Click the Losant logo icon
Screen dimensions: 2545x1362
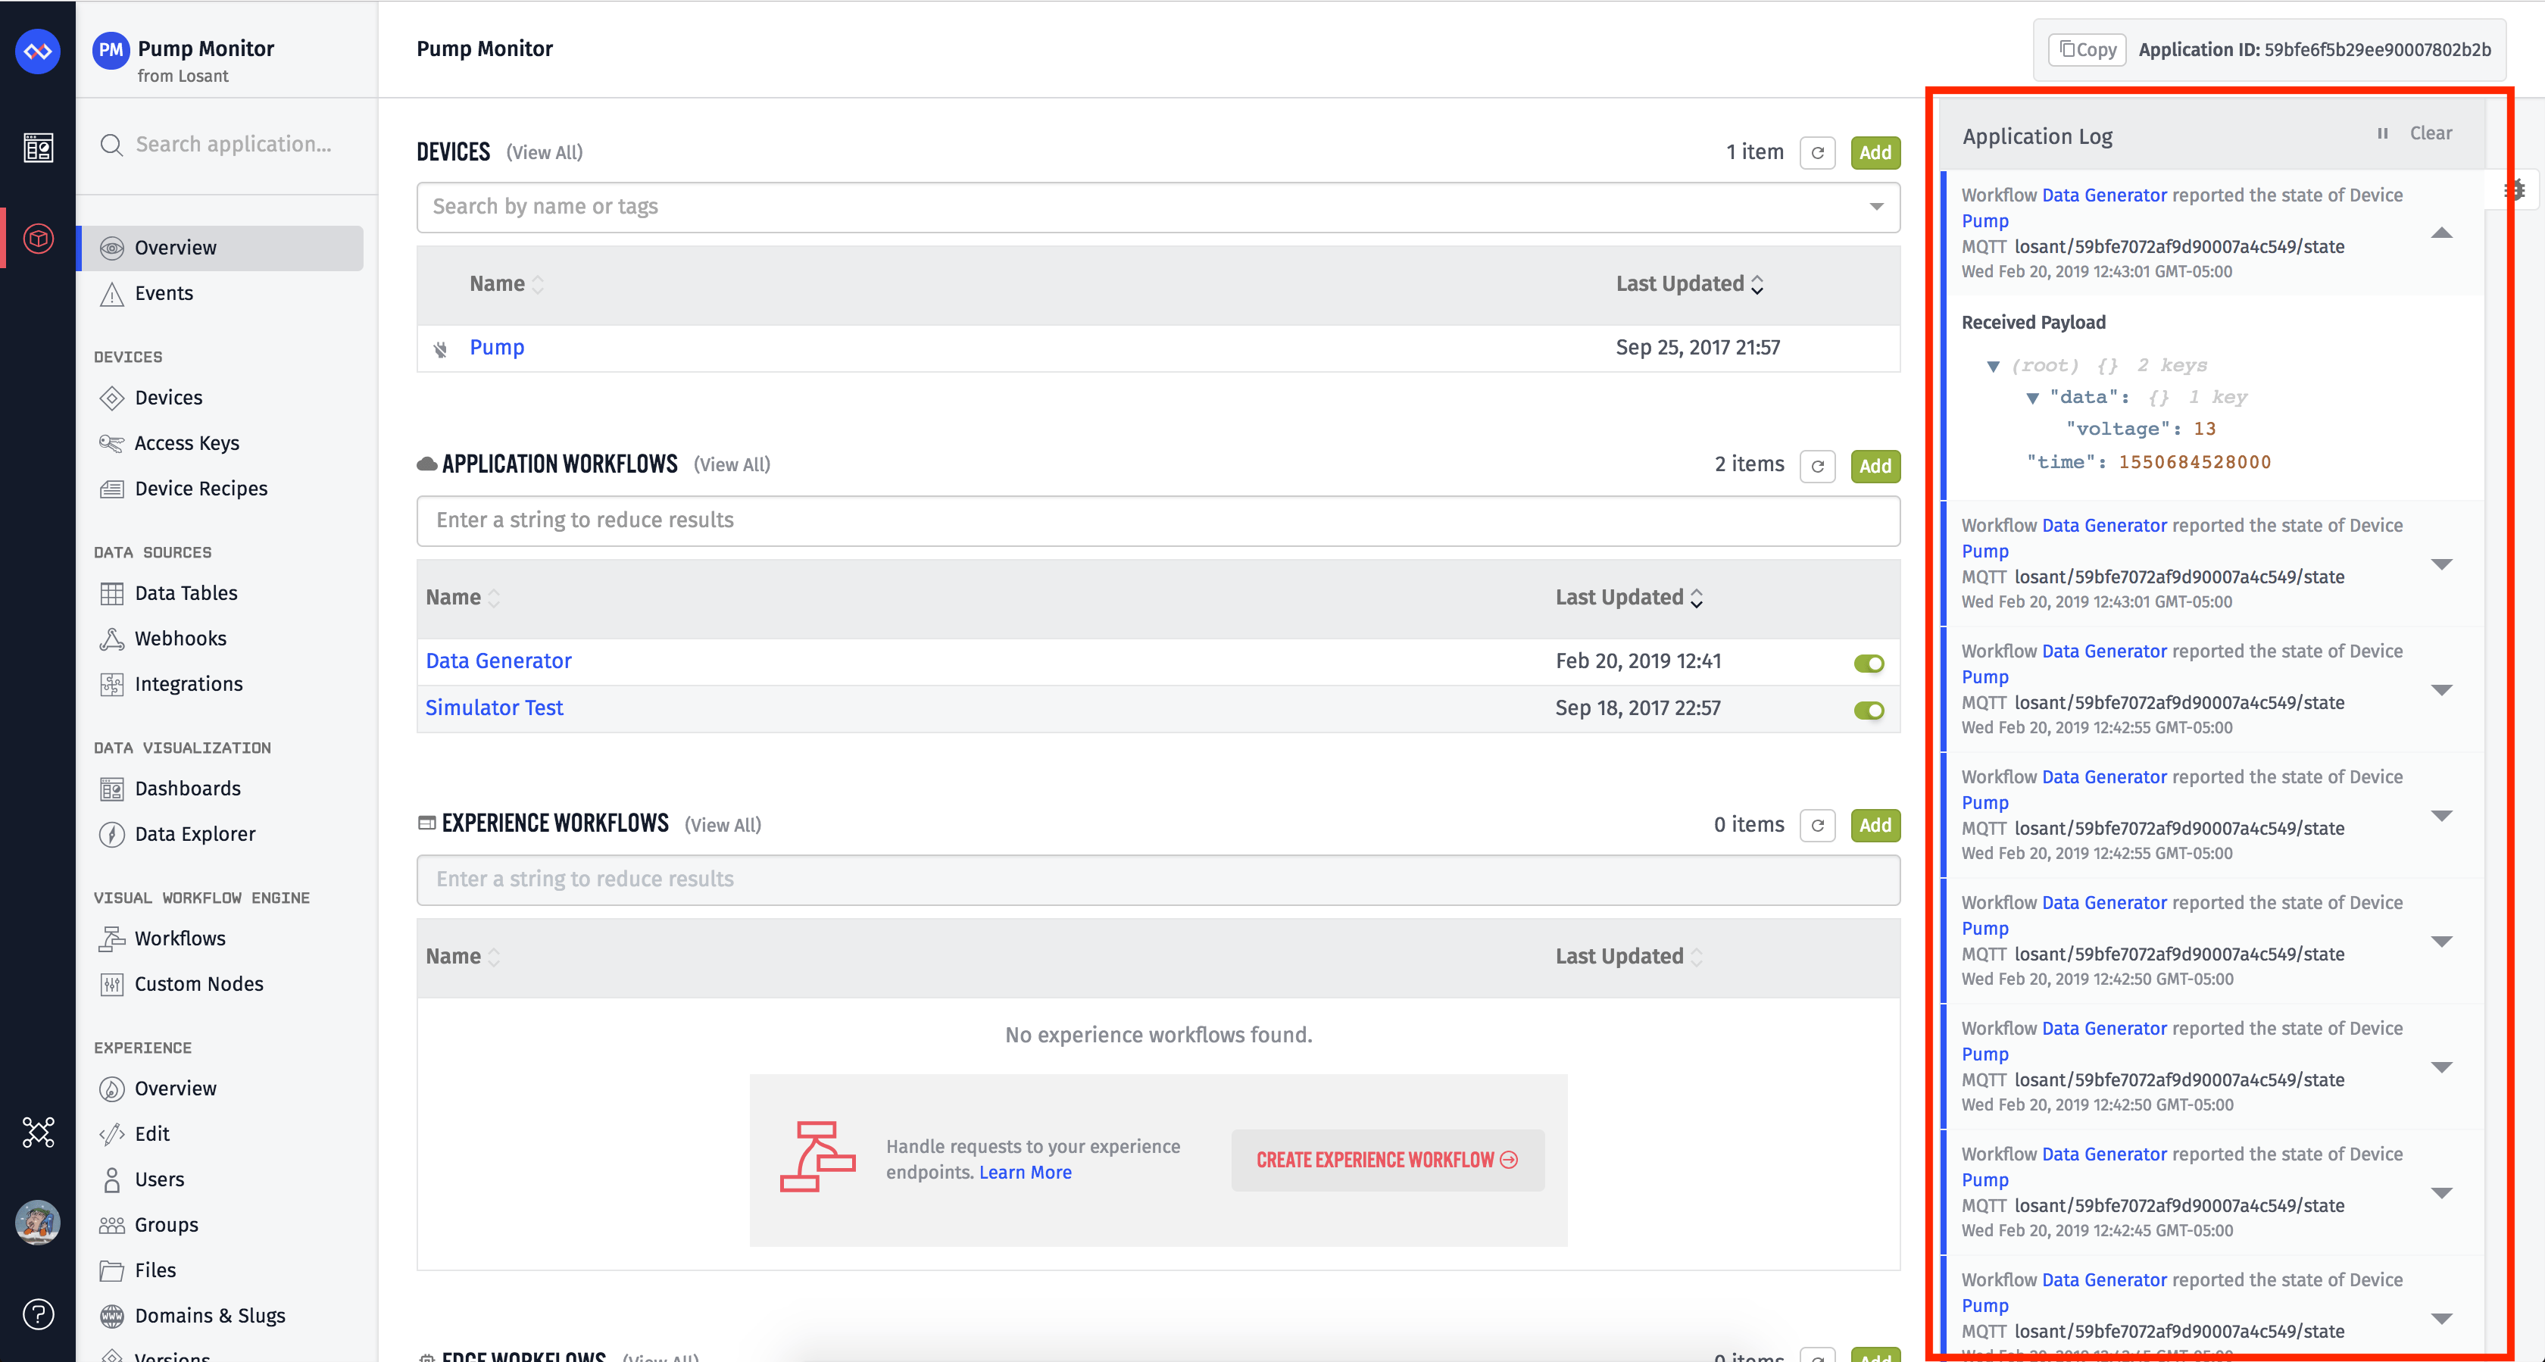(x=38, y=51)
